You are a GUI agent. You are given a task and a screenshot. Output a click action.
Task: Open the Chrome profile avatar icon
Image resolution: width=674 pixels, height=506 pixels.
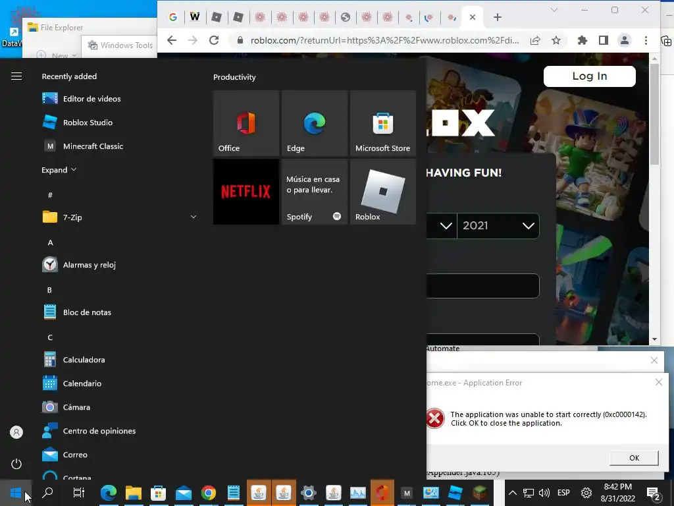[x=625, y=40]
